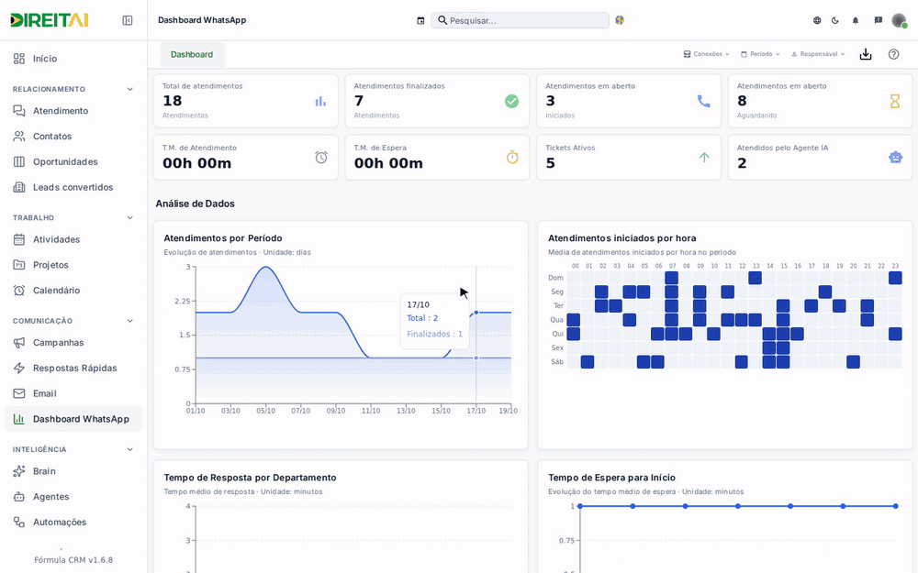Click the Sáb hour 20 heatmap cell
Screen dimensions: 918x573
coord(853,362)
